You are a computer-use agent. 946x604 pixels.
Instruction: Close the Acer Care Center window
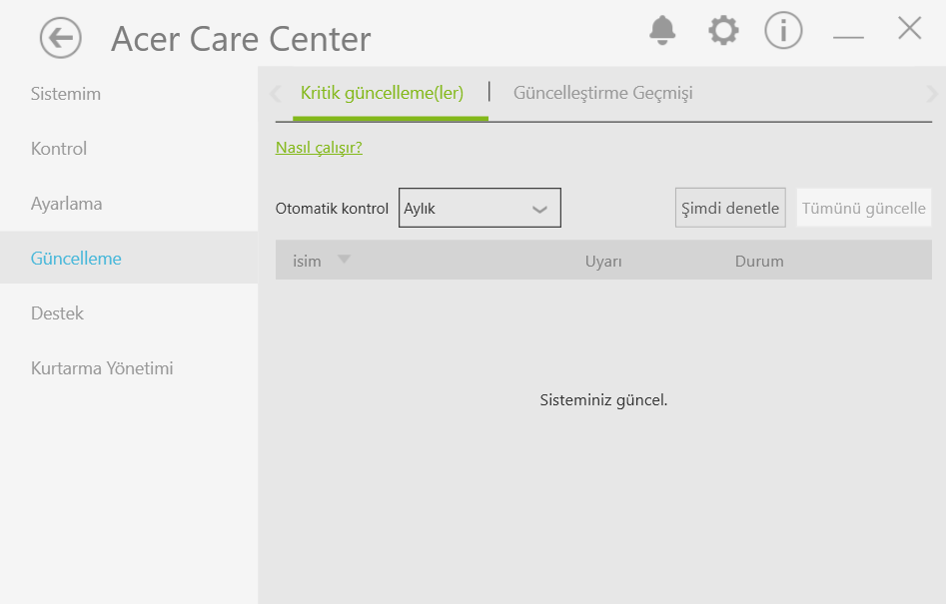point(909,28)
